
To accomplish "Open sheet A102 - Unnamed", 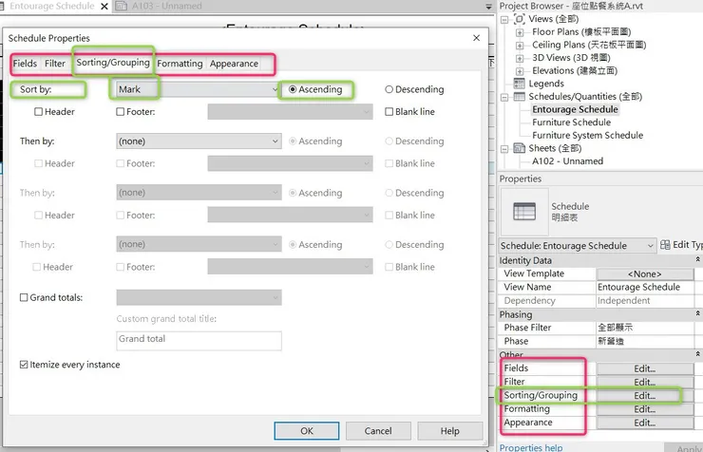I will 567,161.
